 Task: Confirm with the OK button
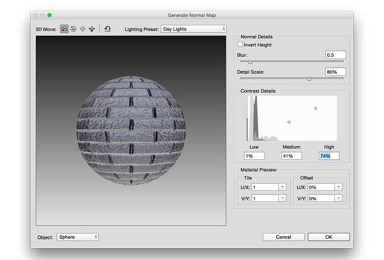(x=329, y=237)
